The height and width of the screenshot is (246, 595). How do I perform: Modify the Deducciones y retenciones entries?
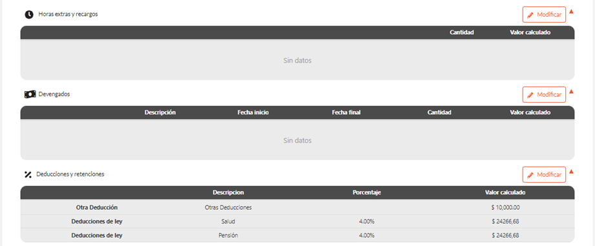pos(544,175)
